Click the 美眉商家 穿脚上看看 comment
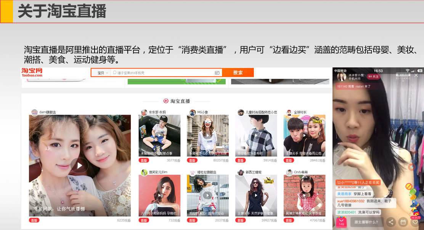Screen dimensions: 424x230 point(354,194)
